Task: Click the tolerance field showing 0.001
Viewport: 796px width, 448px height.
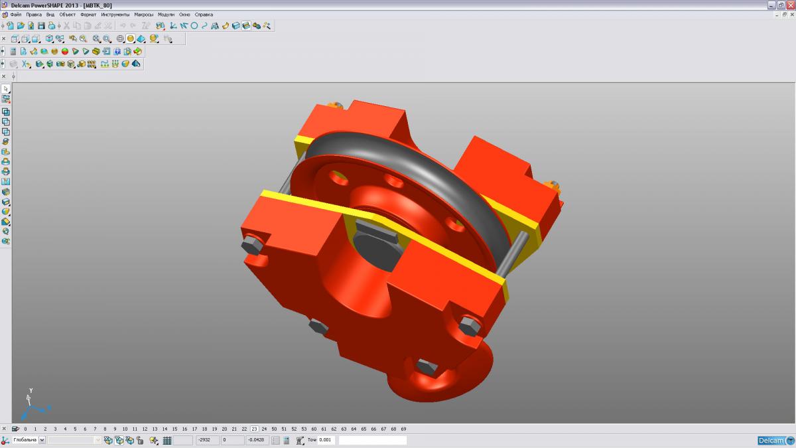Action: click(x=326, y=440)
